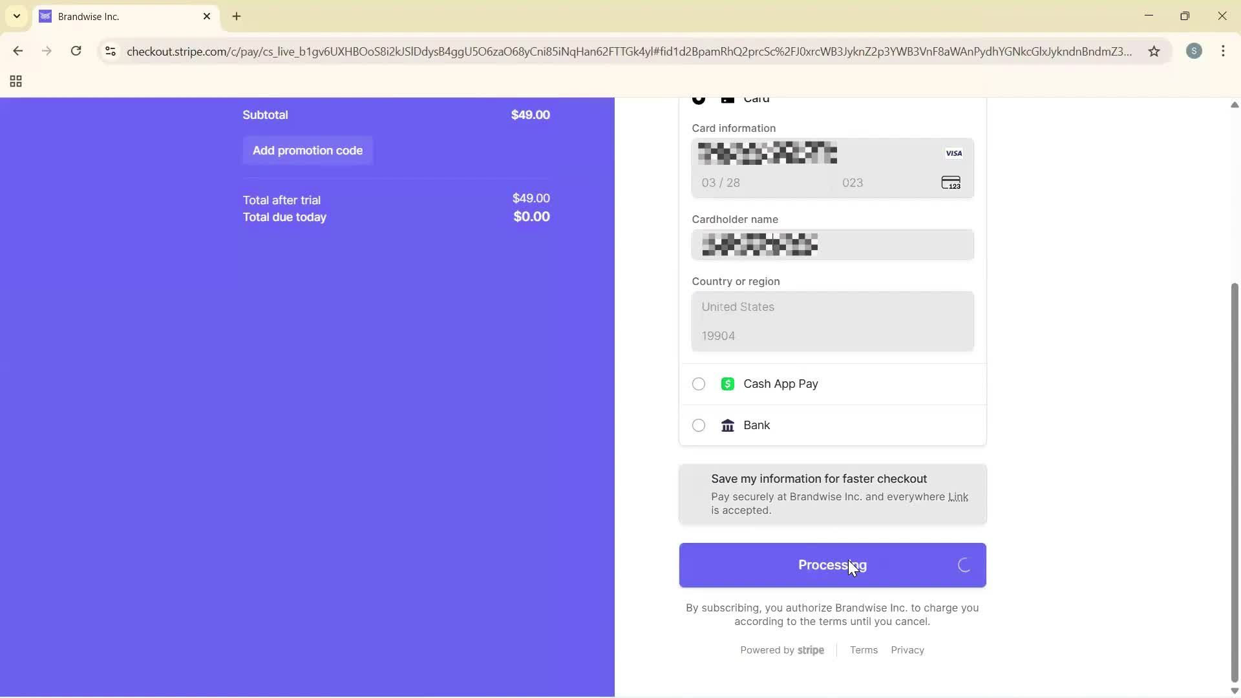Open the Terms link

click(864, 650)
